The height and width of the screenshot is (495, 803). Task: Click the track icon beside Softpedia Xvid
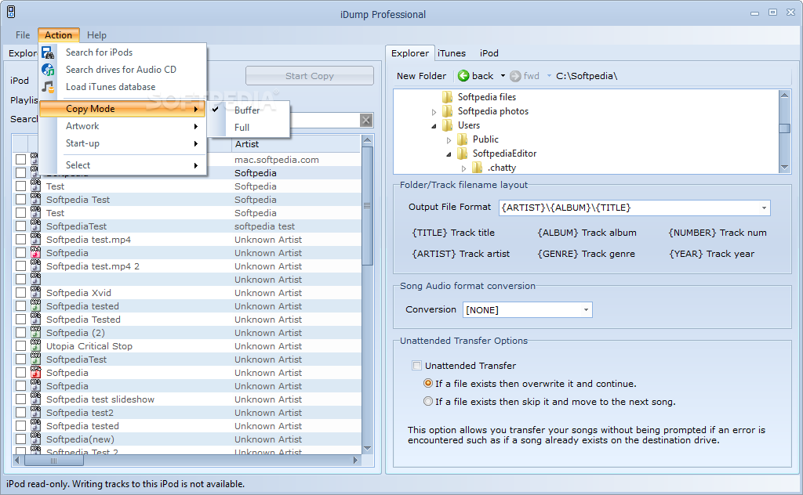35,292
